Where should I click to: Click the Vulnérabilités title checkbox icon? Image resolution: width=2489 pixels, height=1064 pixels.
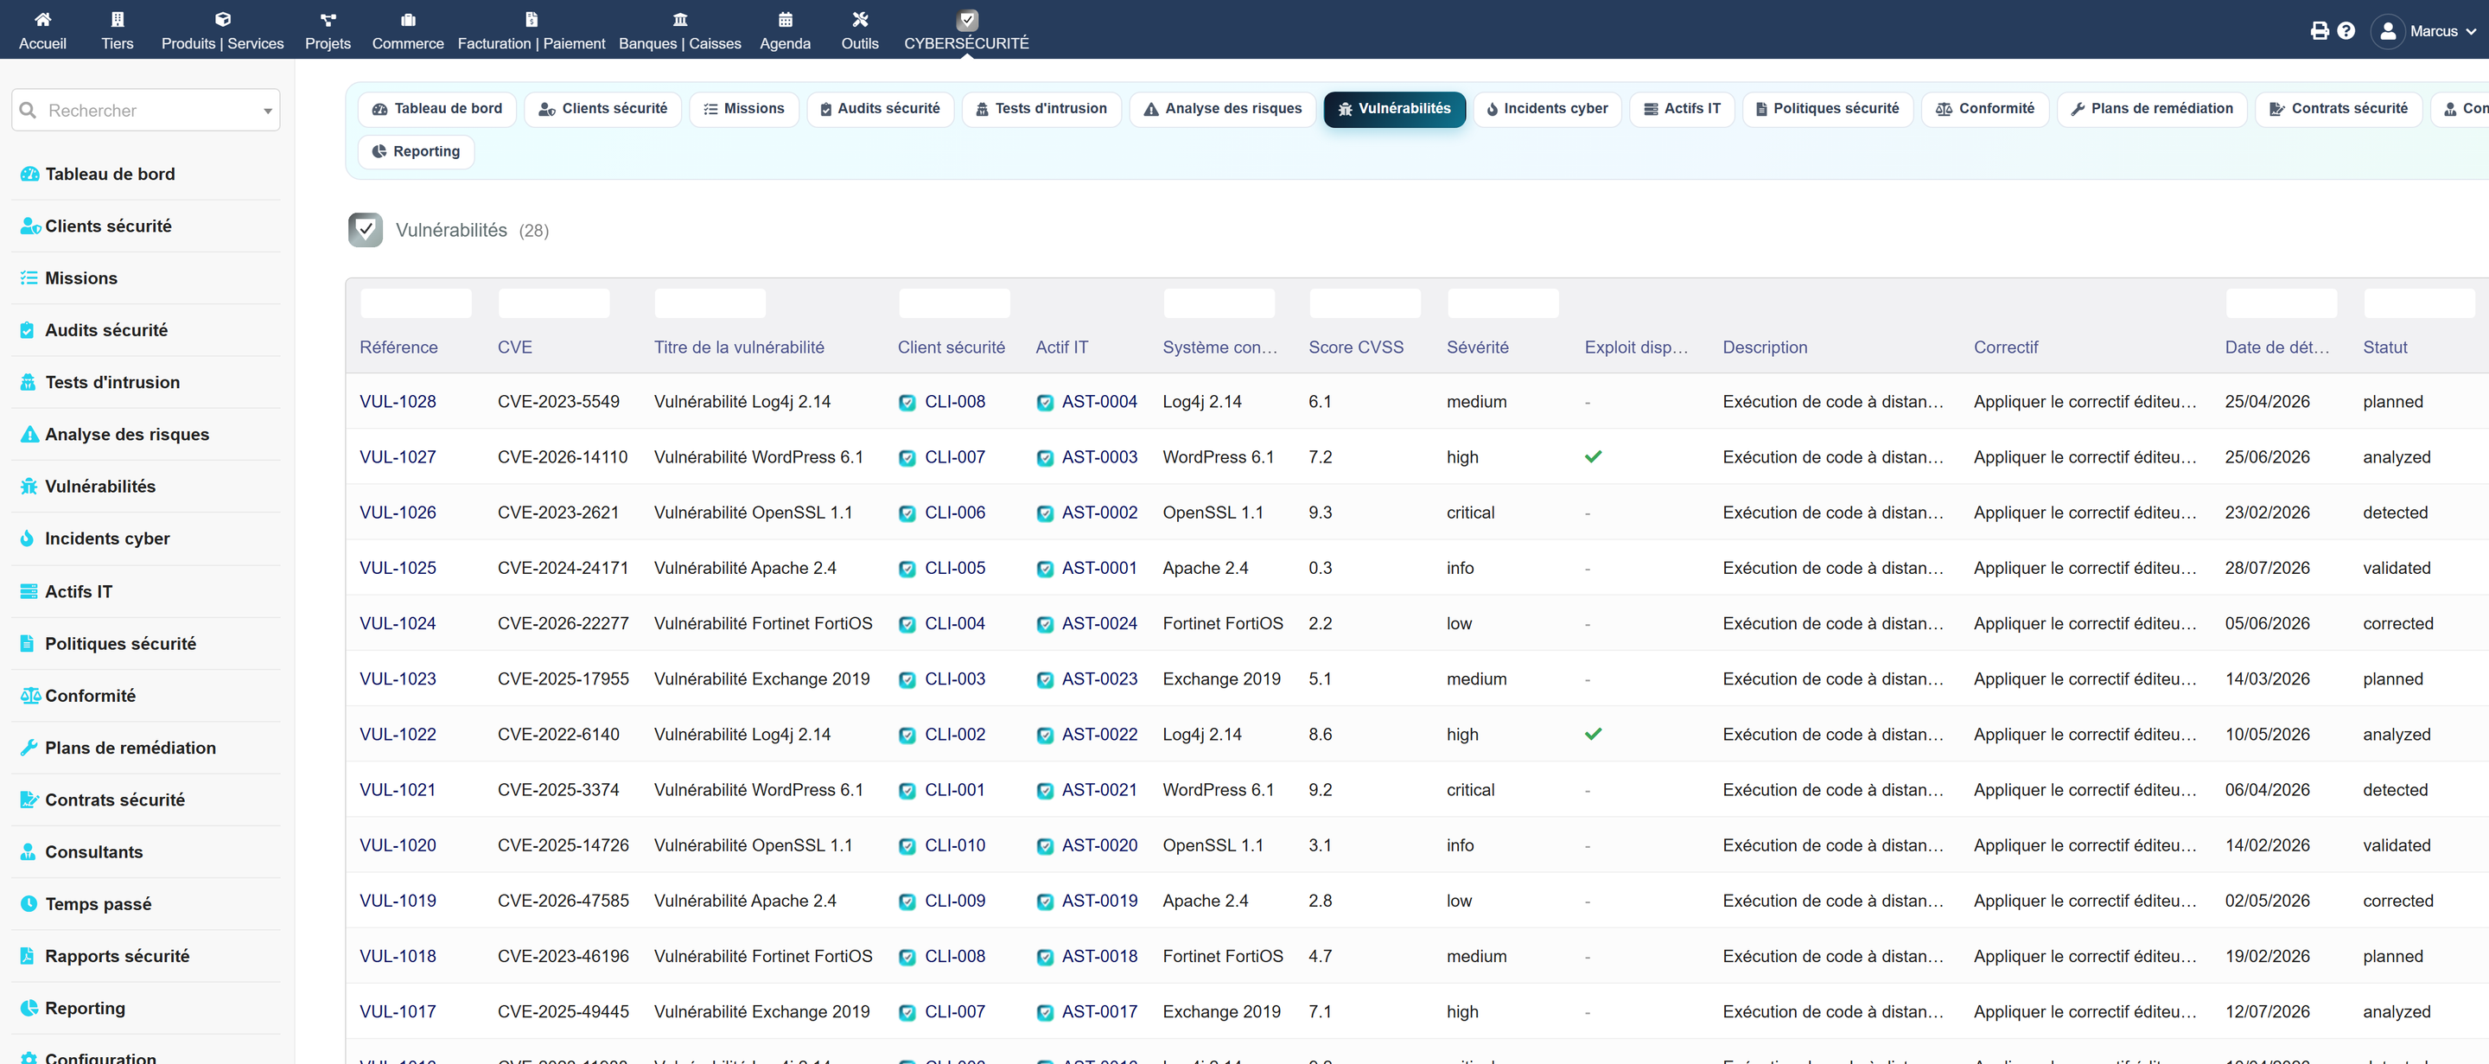[x=366, y=230]
